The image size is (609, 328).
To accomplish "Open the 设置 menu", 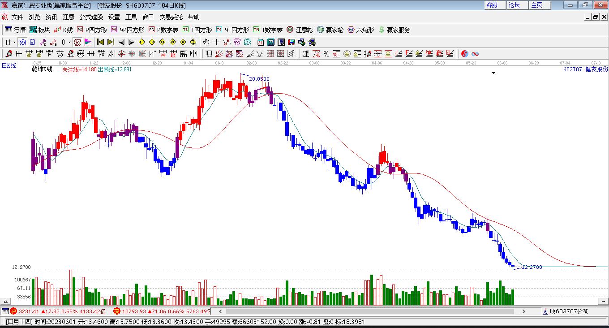I will pyautogui.click(x=114, y=17).
